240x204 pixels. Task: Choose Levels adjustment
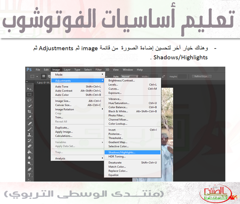coord(133,85)
